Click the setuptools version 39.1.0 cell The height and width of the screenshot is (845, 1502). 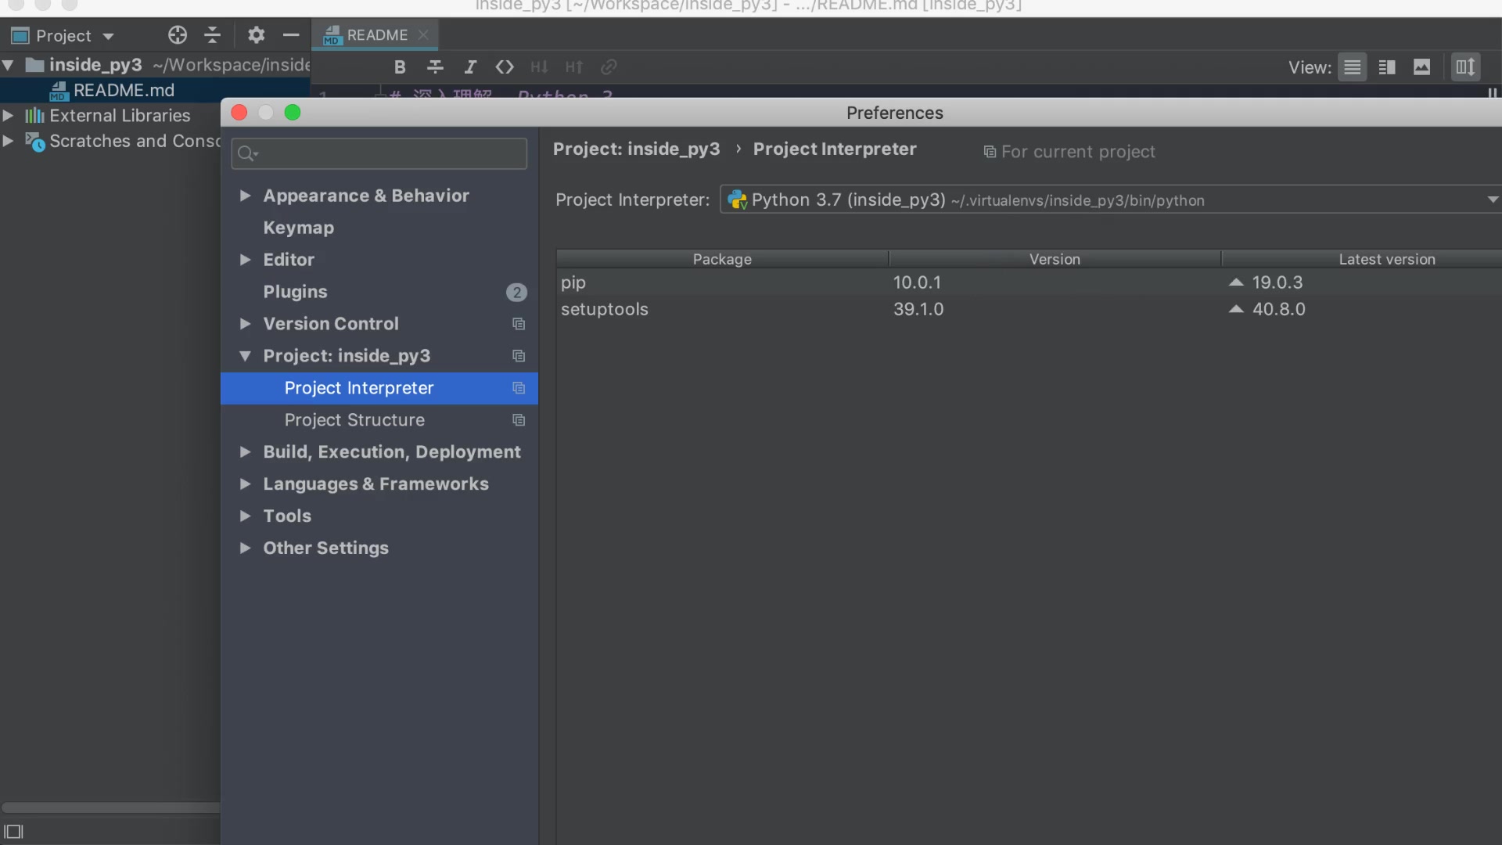coord(918,309)
